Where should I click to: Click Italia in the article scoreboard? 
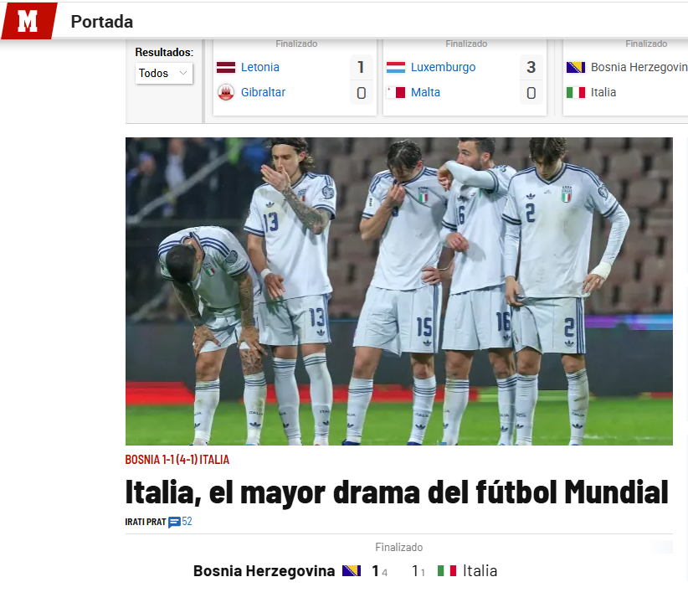tap(480, 570)
